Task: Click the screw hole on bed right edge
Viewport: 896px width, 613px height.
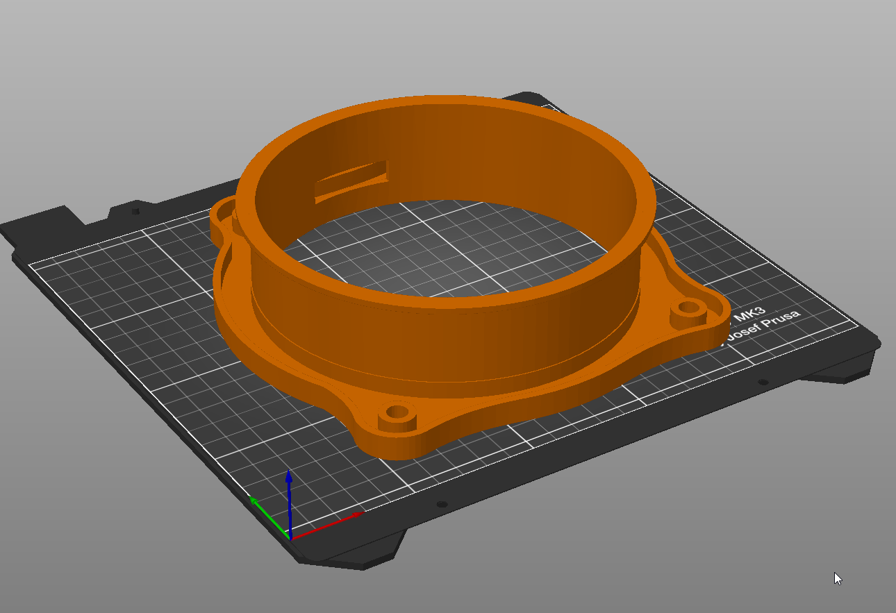Action: point(763,382)
